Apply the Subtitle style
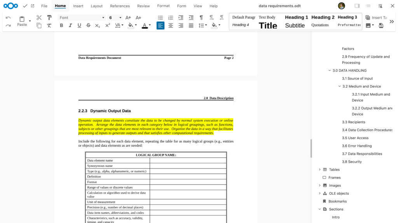 coord(295,25)
